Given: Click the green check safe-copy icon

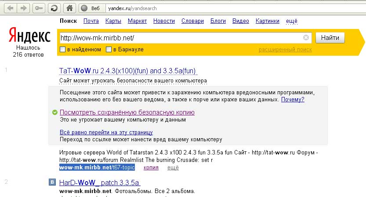Looking at the screenshot, I should pyautogui.click(x=54, y=112).
